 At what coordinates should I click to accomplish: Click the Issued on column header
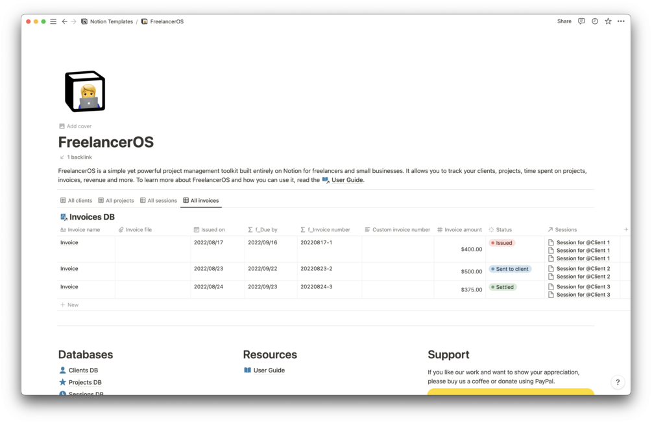coord(217,229)
